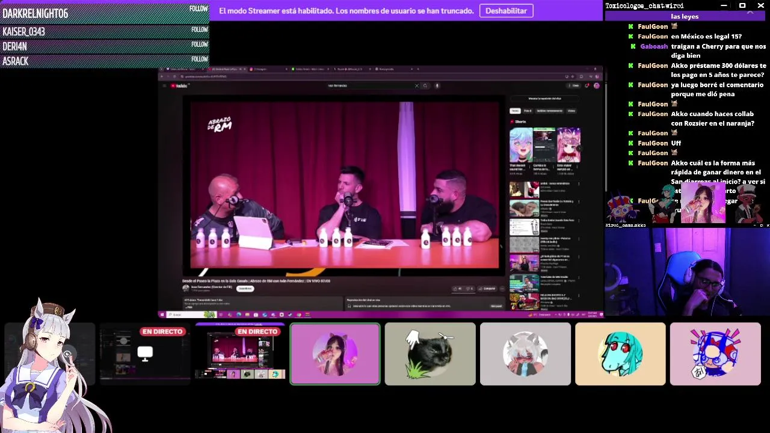
Task: Open the pink-haired character Shorts thumbnail
Action: click(568, 145)
